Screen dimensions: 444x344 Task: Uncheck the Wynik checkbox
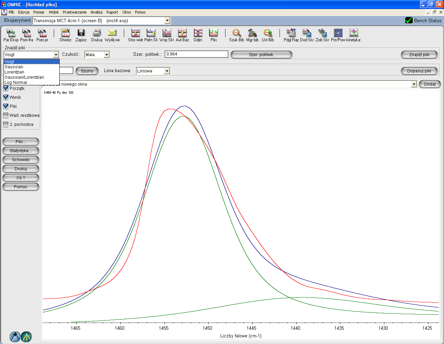6,97
